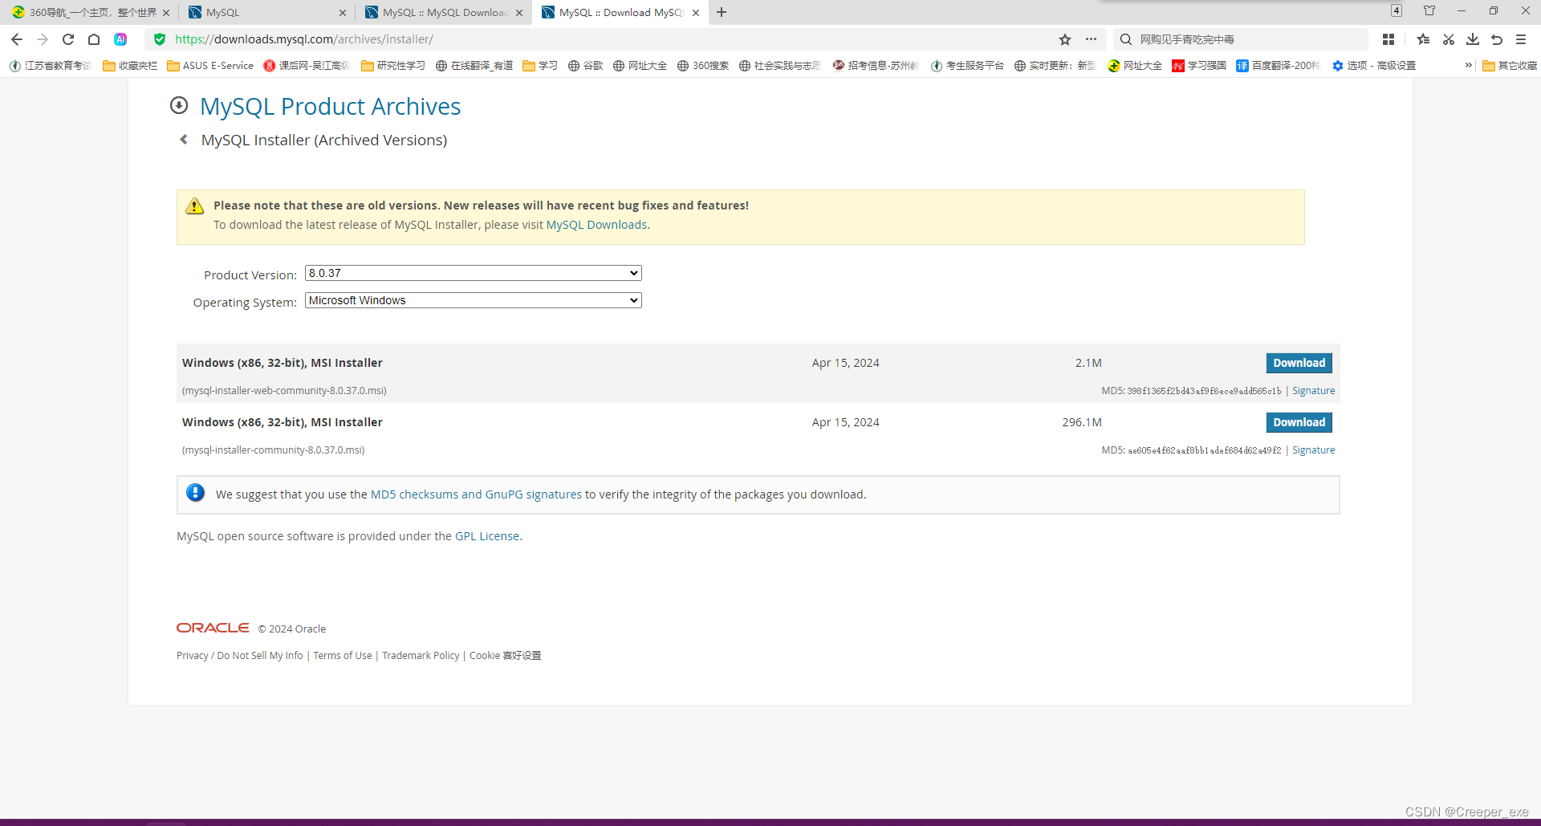Image resolution: width=1541 pixels, height=826 pixels.
Task: Open the Product Version dropdown
Action: [474, 273]
